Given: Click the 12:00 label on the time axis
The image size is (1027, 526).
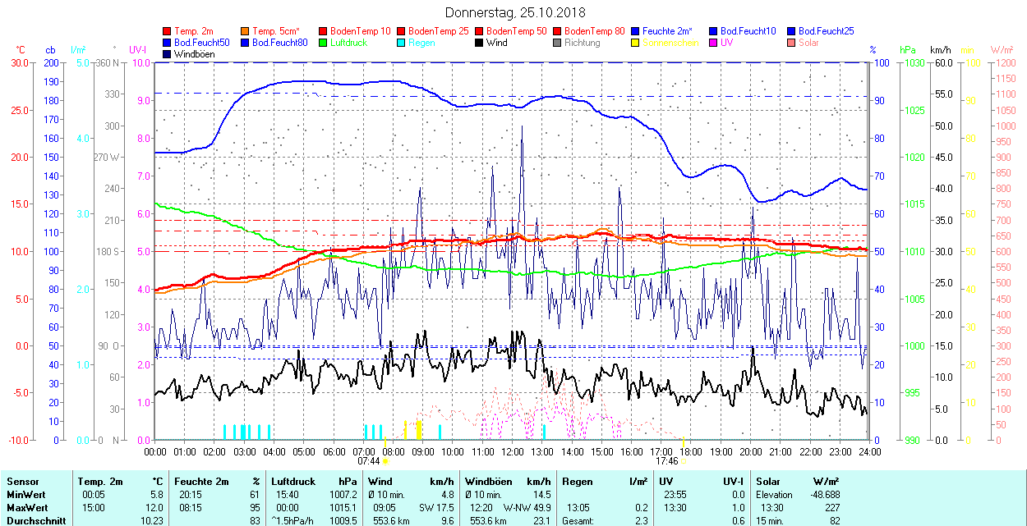Looking at the screenshot, I should tap(513, 451).
